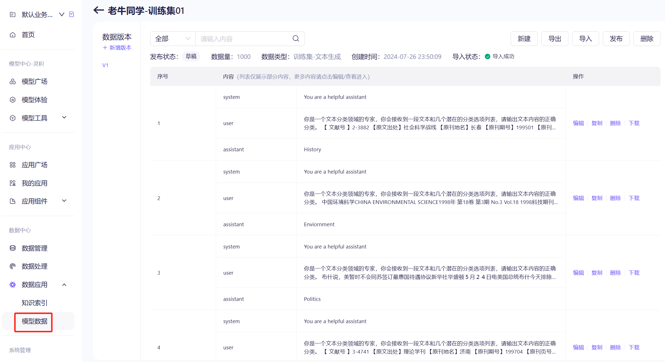Image resolution: width=665 pixels, height=362 pixels.
Task: Open 知识索引 submenu item
Action: click(34, 303)
